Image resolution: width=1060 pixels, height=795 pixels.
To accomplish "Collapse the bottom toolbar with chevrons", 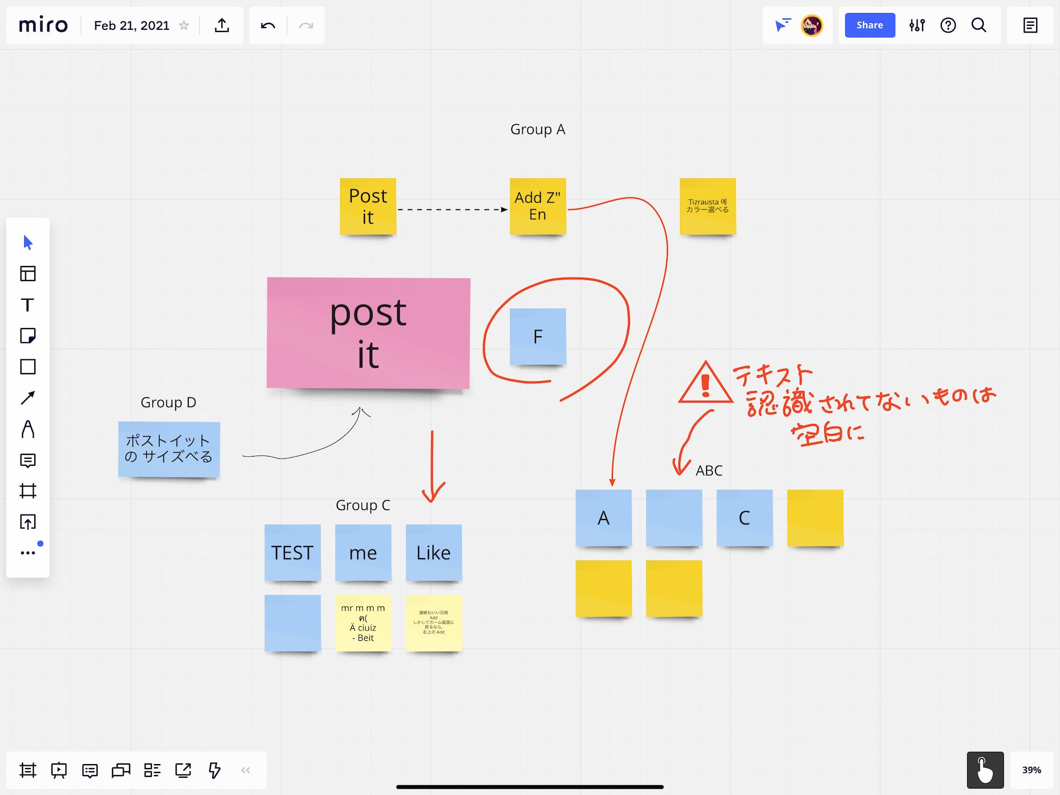I will (245, 770).
